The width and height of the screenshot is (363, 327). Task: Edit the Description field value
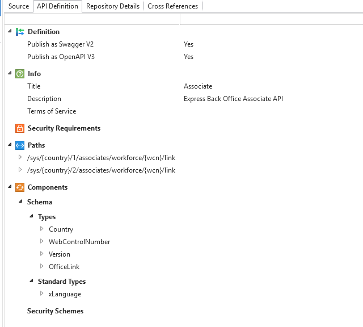(x=233, y=99)
